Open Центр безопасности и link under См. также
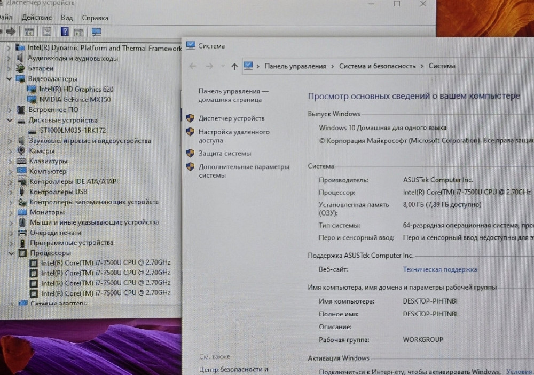This screenshot has height=375, width=534. [x=234, y=369]
